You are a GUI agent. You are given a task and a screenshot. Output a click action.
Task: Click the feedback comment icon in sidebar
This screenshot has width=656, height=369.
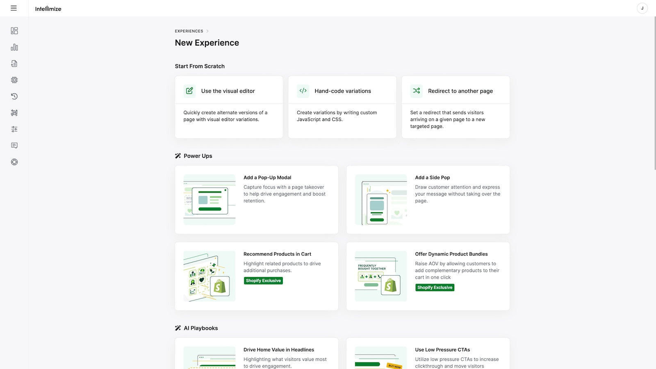[x=14, y=145]
